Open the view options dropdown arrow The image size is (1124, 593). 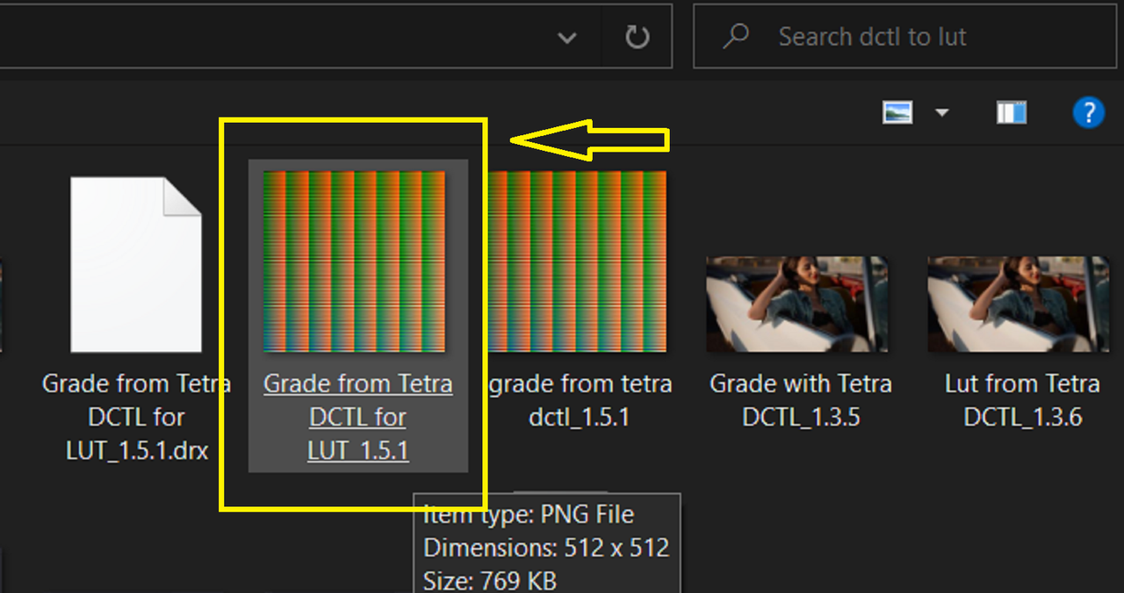(942, 112)
